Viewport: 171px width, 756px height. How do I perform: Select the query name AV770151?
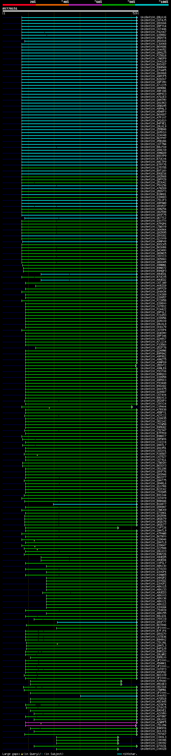pyautogui.click(x=10, y=9)
